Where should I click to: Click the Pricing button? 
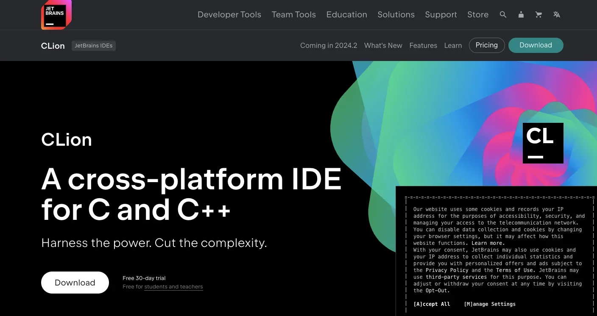coord(486,45)
